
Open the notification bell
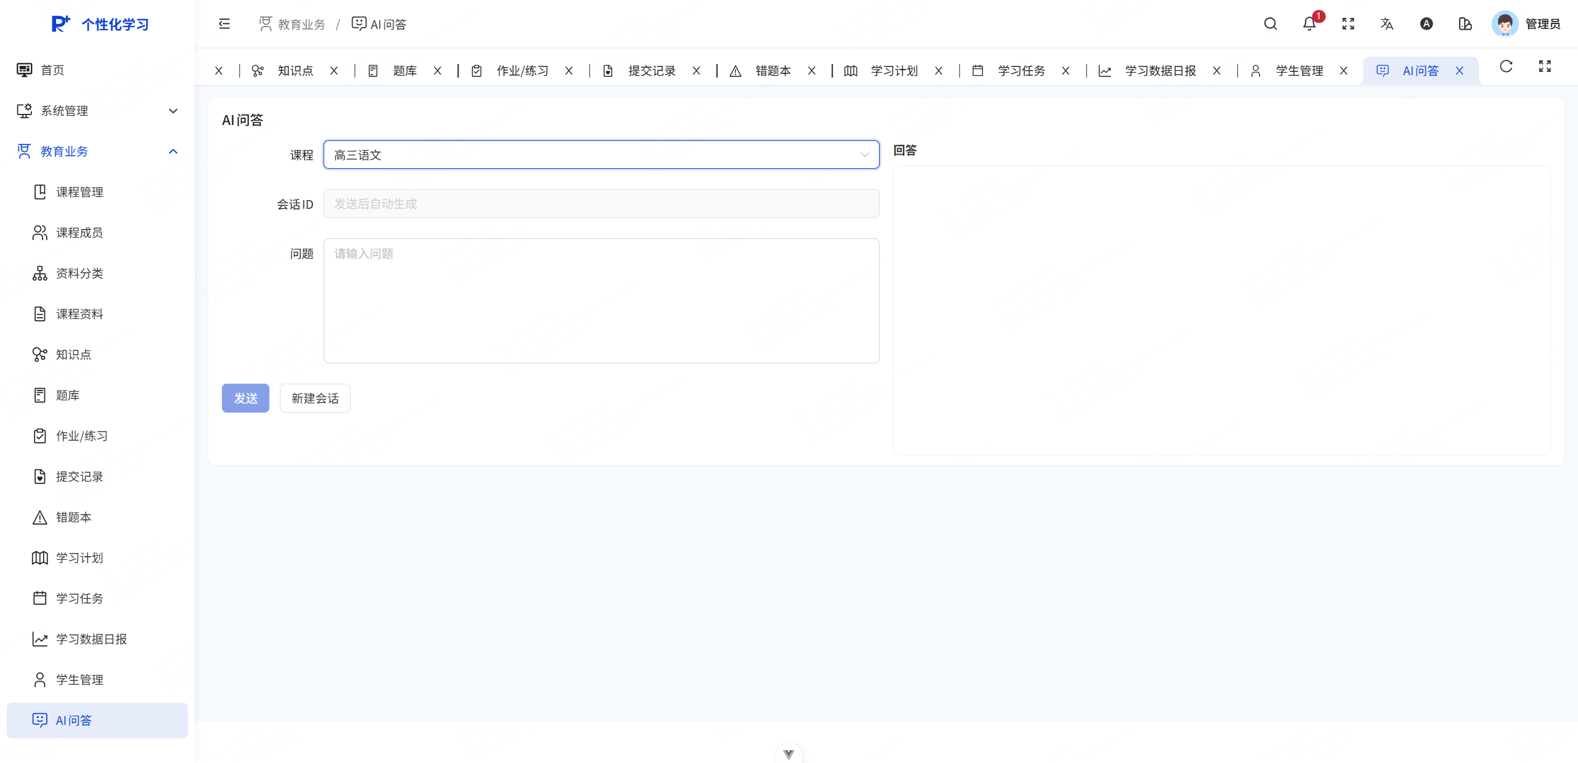click(x=1309, y=24)
